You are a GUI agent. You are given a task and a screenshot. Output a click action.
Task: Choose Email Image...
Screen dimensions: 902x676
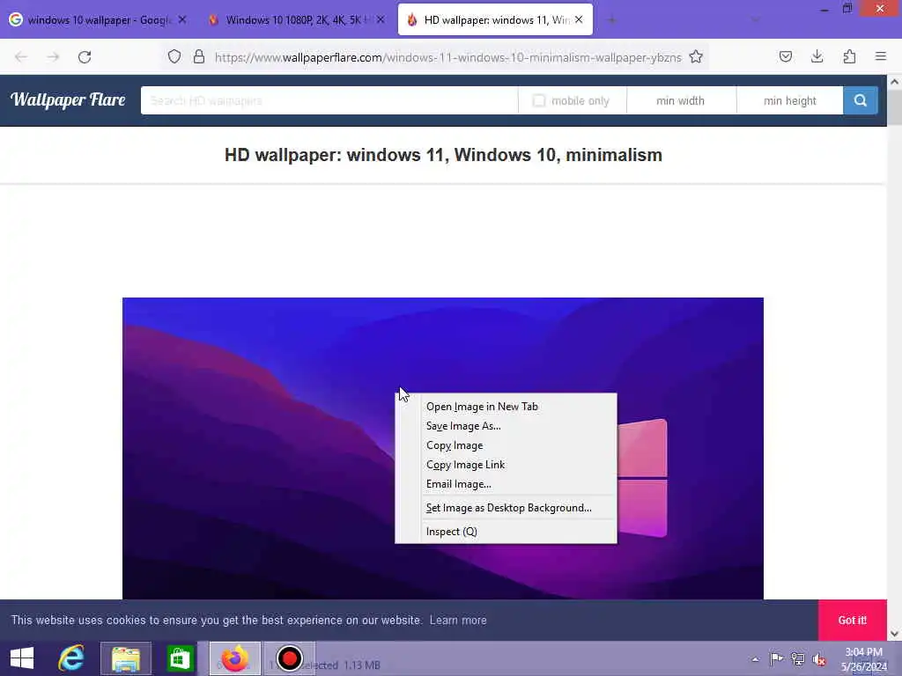(506, 484)
